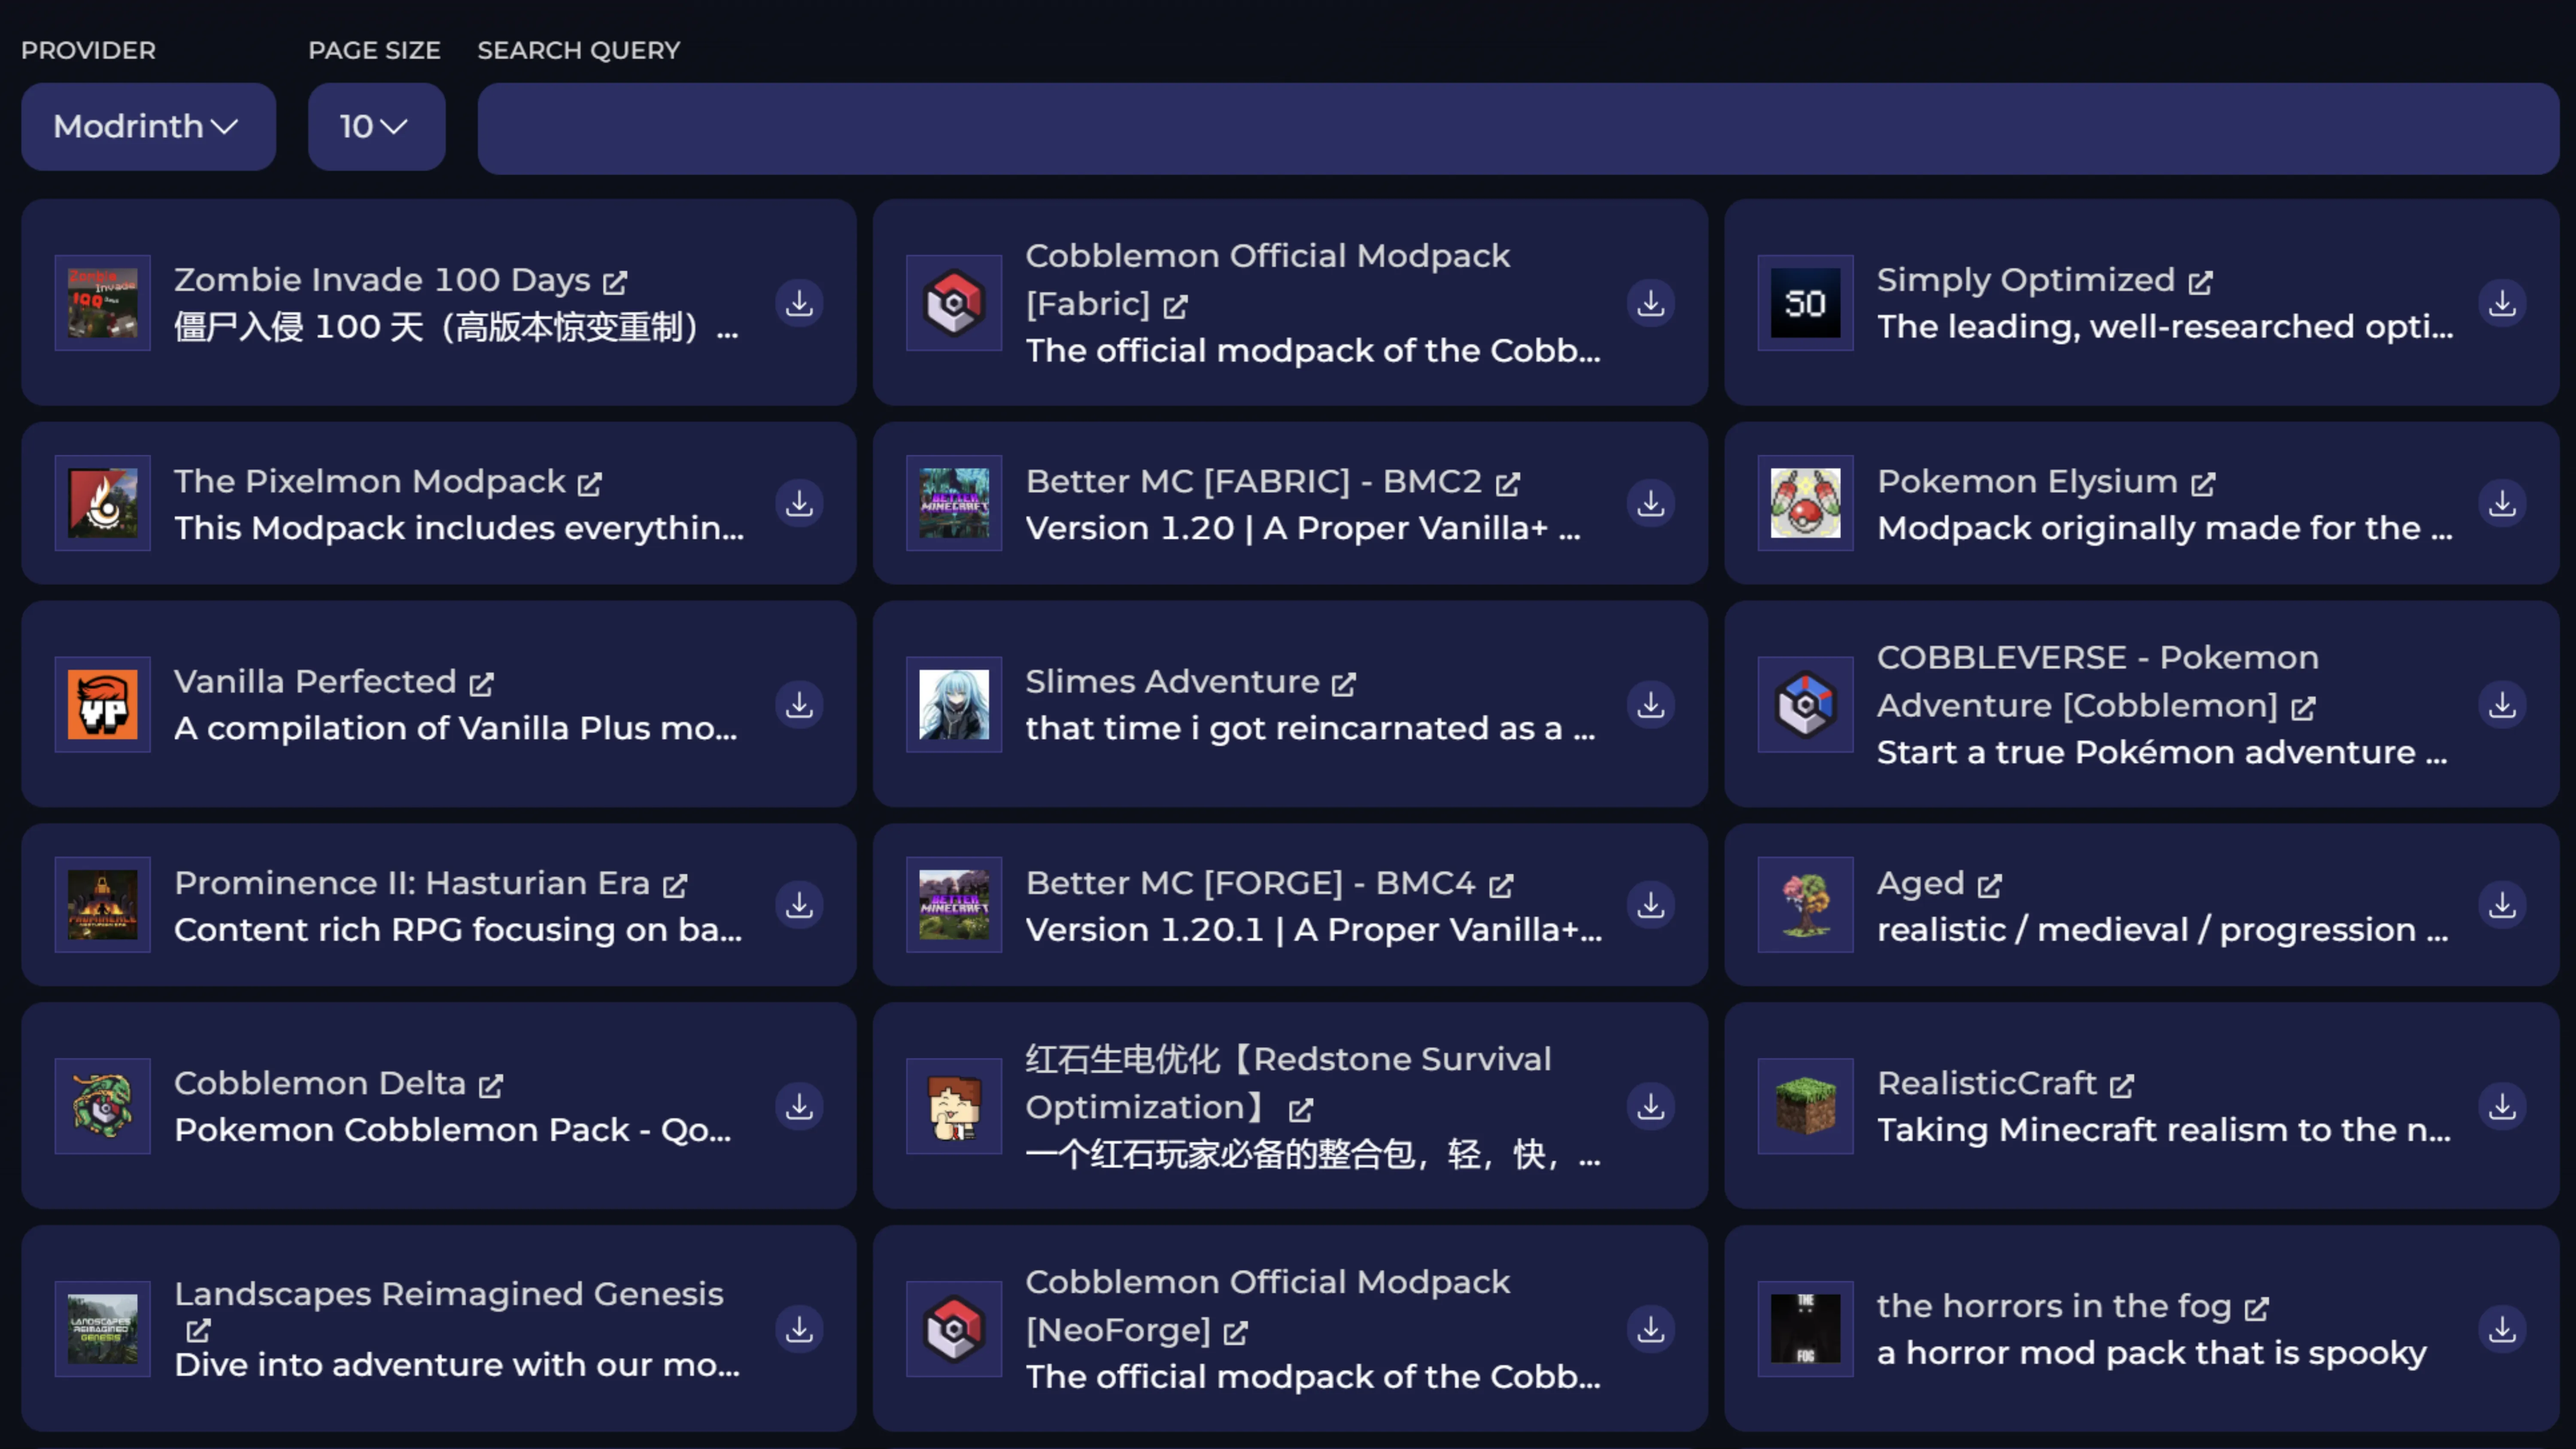Download the Aged modpack

click(2503, 905)
